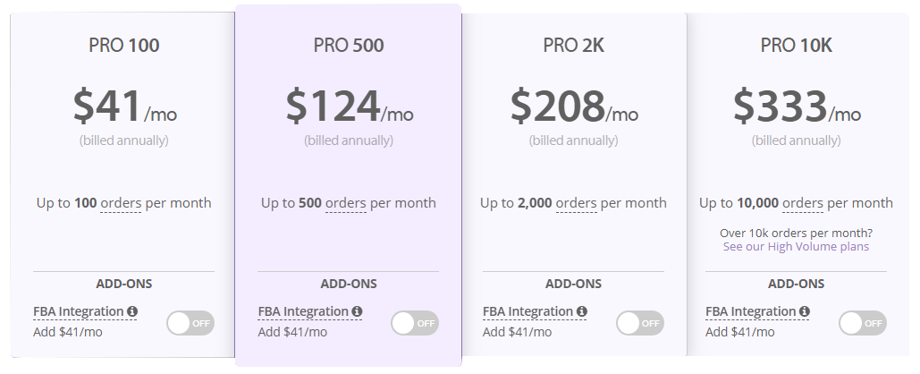This screenshot has width=920, height=374.
Task: Click the dotted orders term in PRO 2K
Action: click(x=576, y=203)
